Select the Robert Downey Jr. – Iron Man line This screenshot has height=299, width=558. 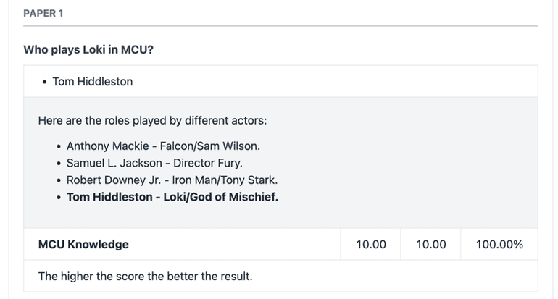click(x=172, y=180)
